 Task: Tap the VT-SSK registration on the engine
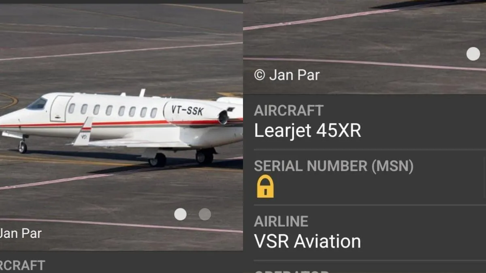[188, 110]
